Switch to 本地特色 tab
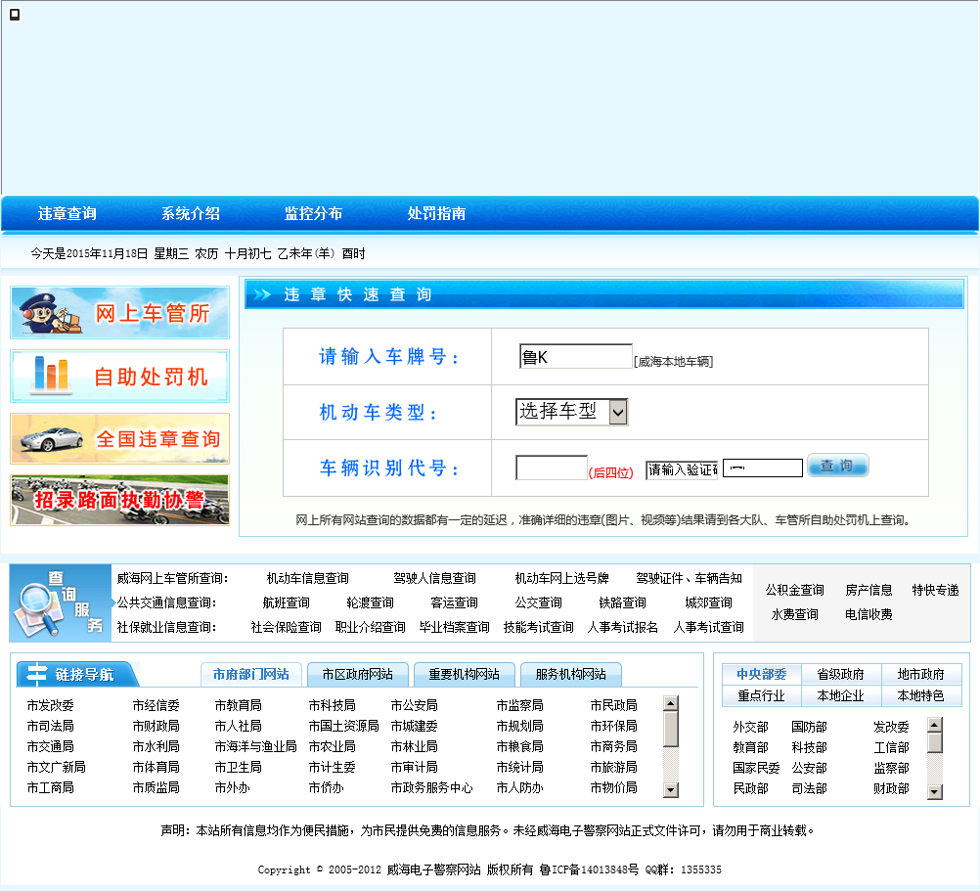980x891 pixels. 921,696
